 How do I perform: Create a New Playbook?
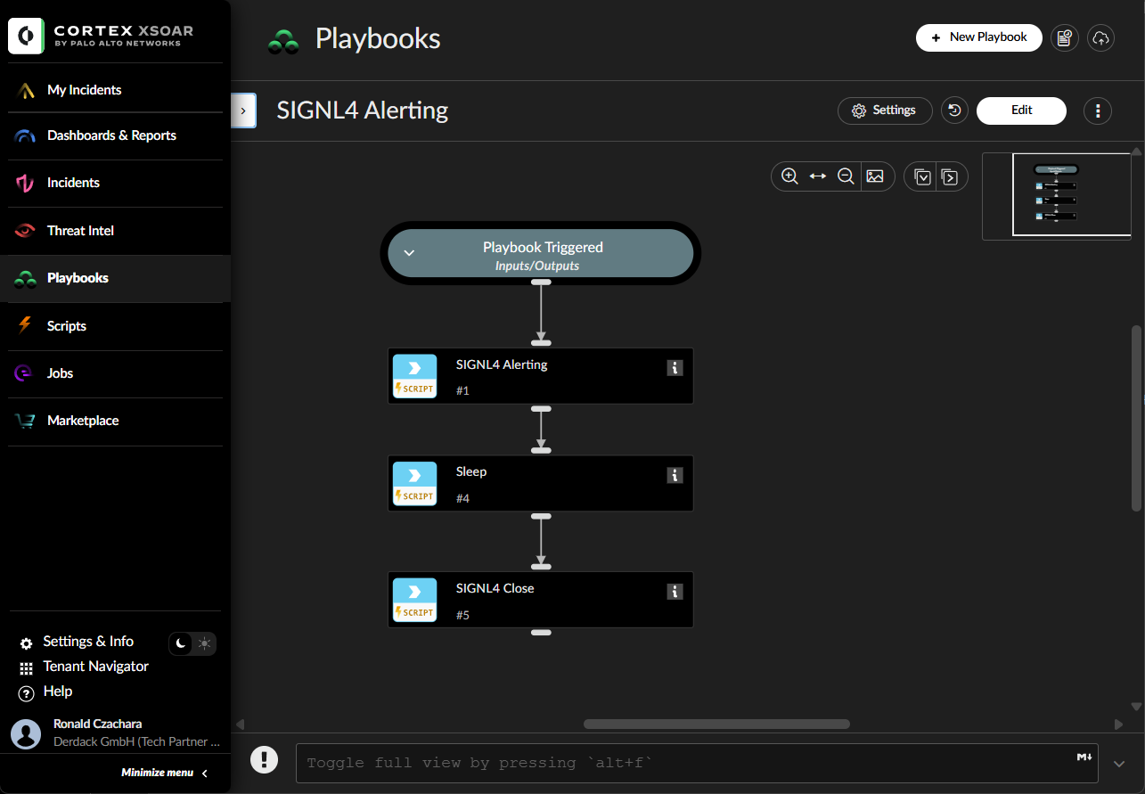click(979, 37)
